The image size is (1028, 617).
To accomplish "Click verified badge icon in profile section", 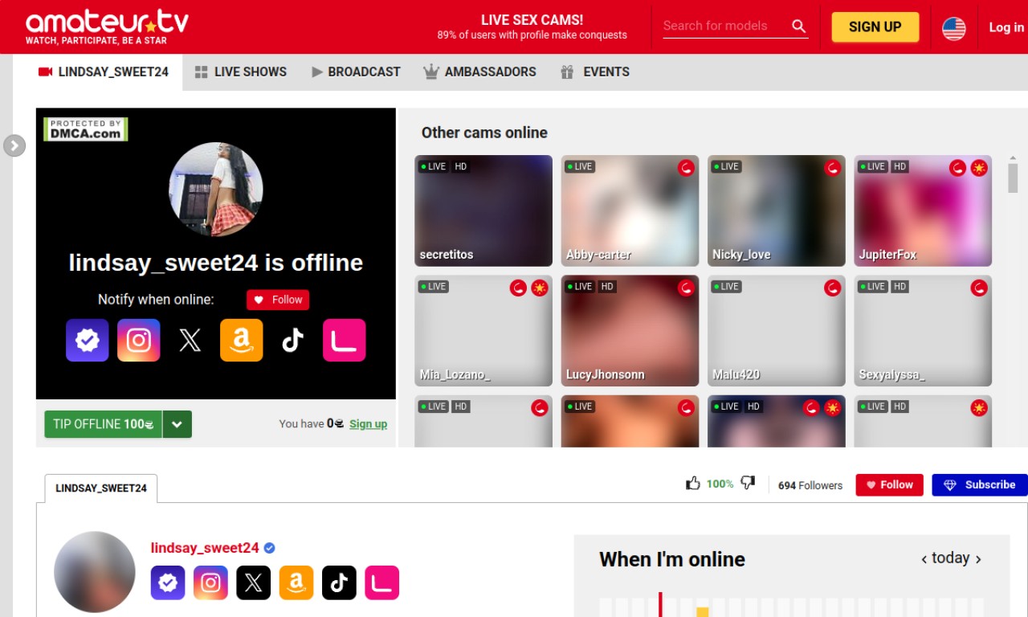I will pyautogui.click(x=168, y=582).
